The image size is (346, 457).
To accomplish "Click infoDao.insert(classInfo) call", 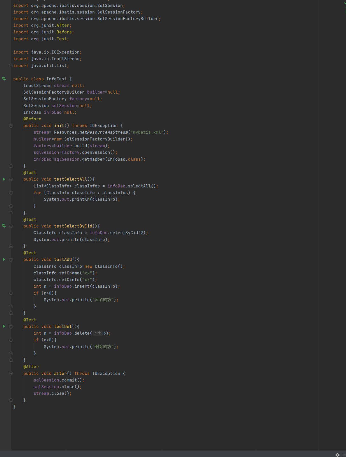I will (x=86, y=286).
